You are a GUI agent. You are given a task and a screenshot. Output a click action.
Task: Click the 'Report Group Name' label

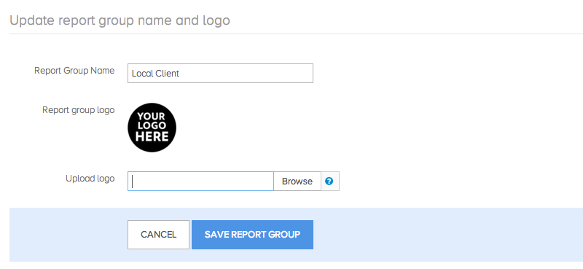tap(74, 71)
